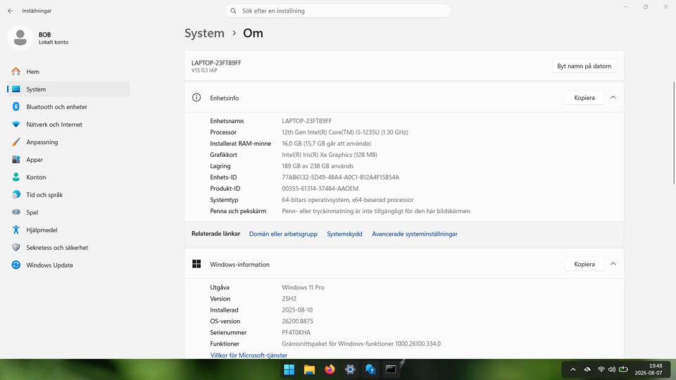Click the OS-version value 26200.8875

297,321
